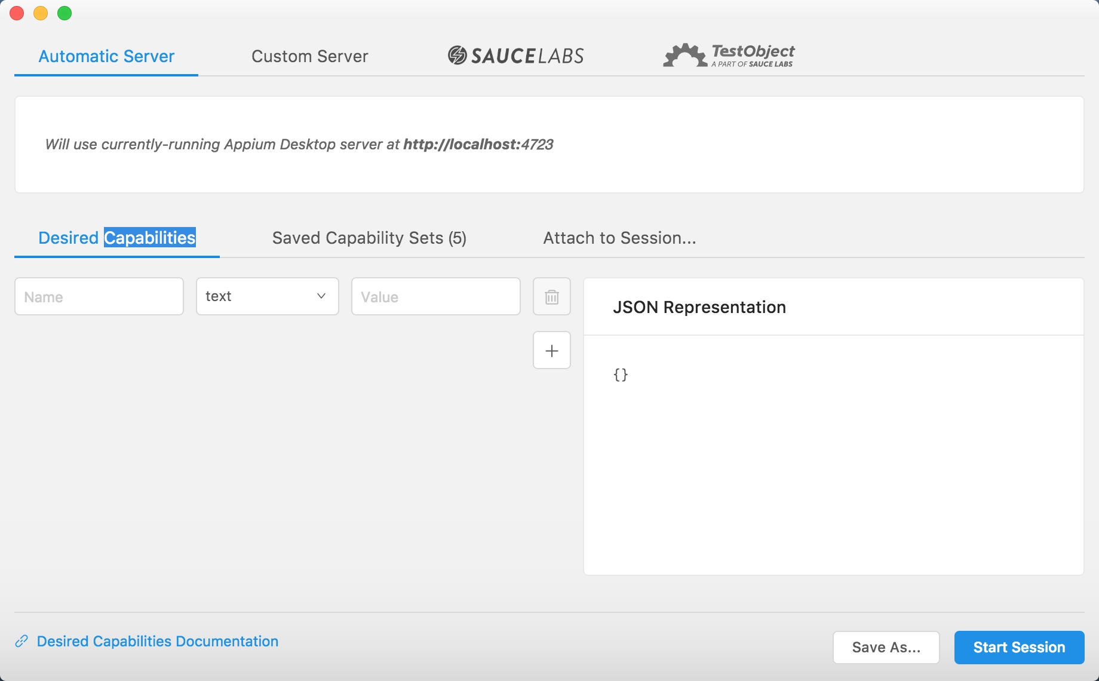Image resolution: width=1099 pixels, height=681 pixels.
Task: Close the window with the red button
Action: click(x=17, y=13)
